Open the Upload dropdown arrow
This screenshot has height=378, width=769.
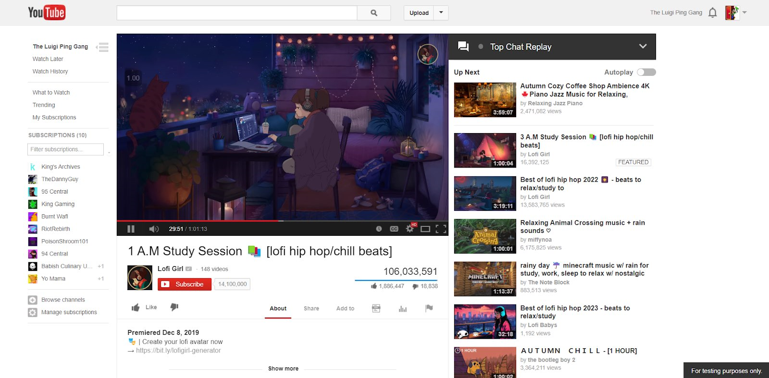(x=441, y=12)
